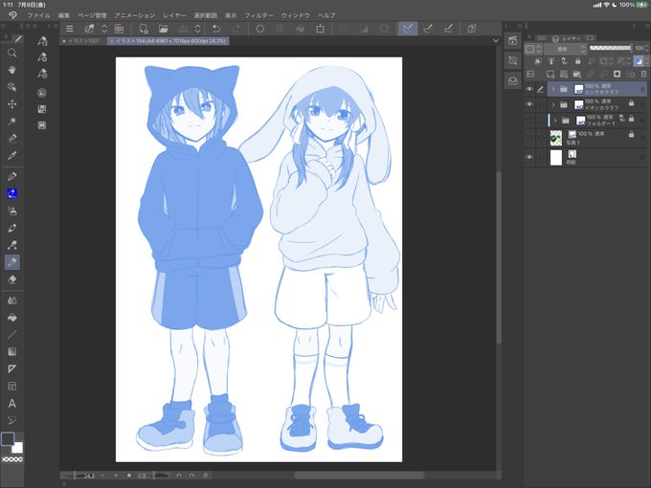Click the stepper arrows beside the save icon
651x488 pixels.
click(197, 29)
